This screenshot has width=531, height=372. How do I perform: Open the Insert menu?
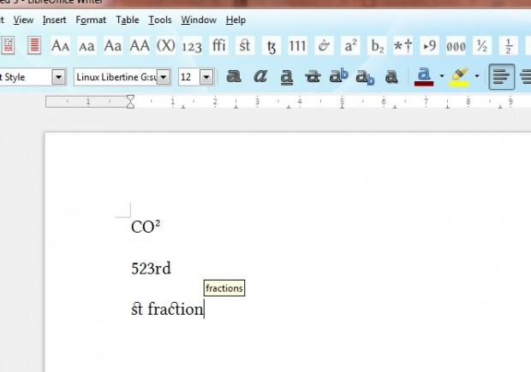pos(54,21)
